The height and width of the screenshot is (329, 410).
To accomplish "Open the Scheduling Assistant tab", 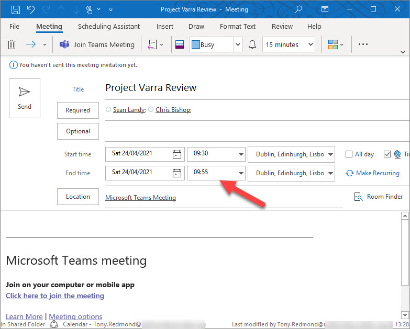I will 108,27.
